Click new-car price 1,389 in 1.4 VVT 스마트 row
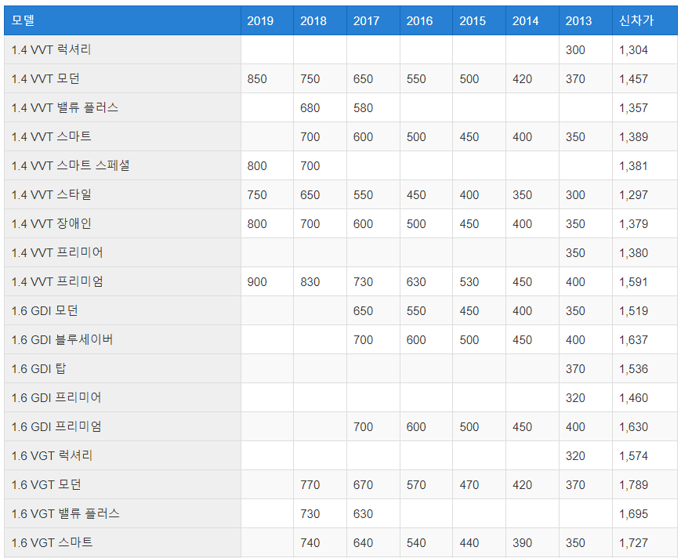 [x=633, y=137]
